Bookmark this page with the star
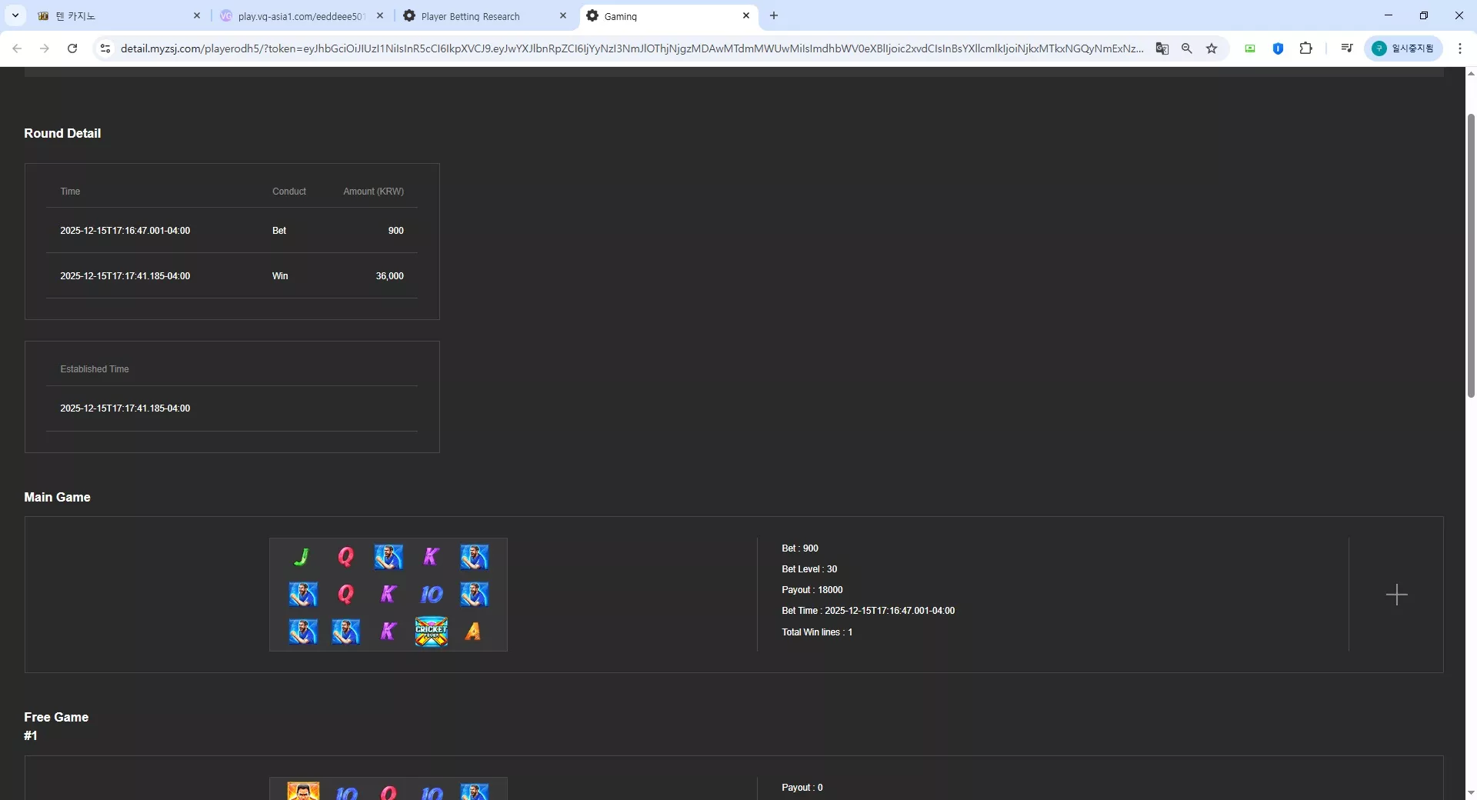Screen dimensions: 1477x800 (1212, 48)
